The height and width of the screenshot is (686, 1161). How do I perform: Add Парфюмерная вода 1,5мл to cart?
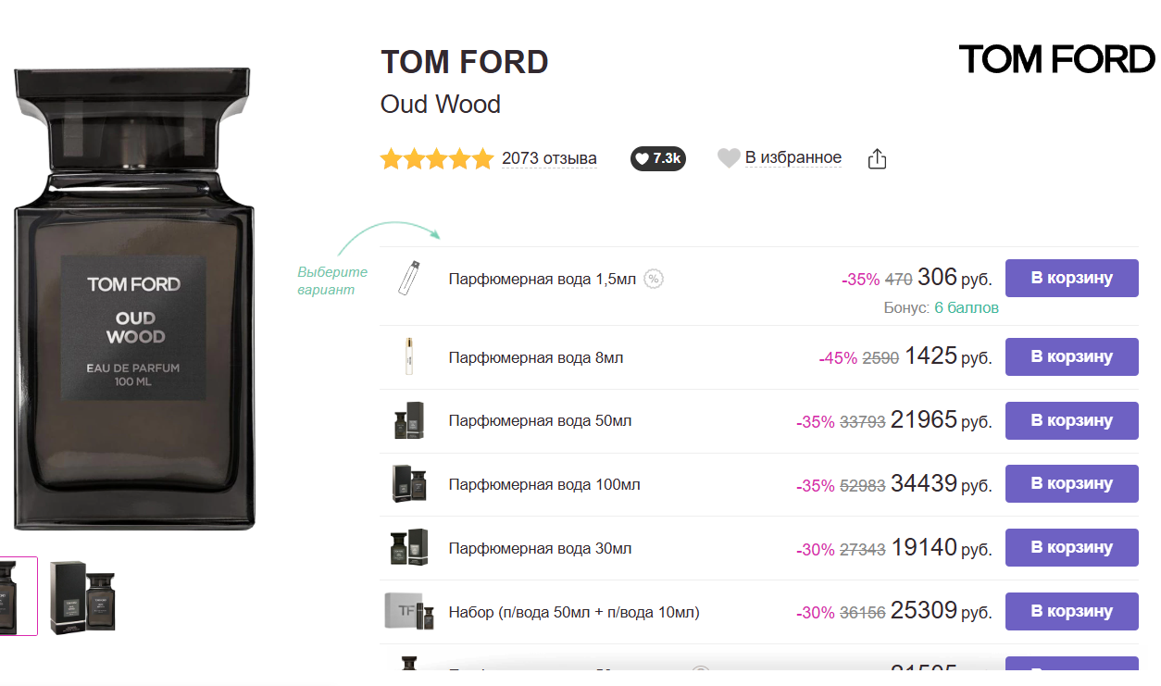click(x=1071, y=278)
